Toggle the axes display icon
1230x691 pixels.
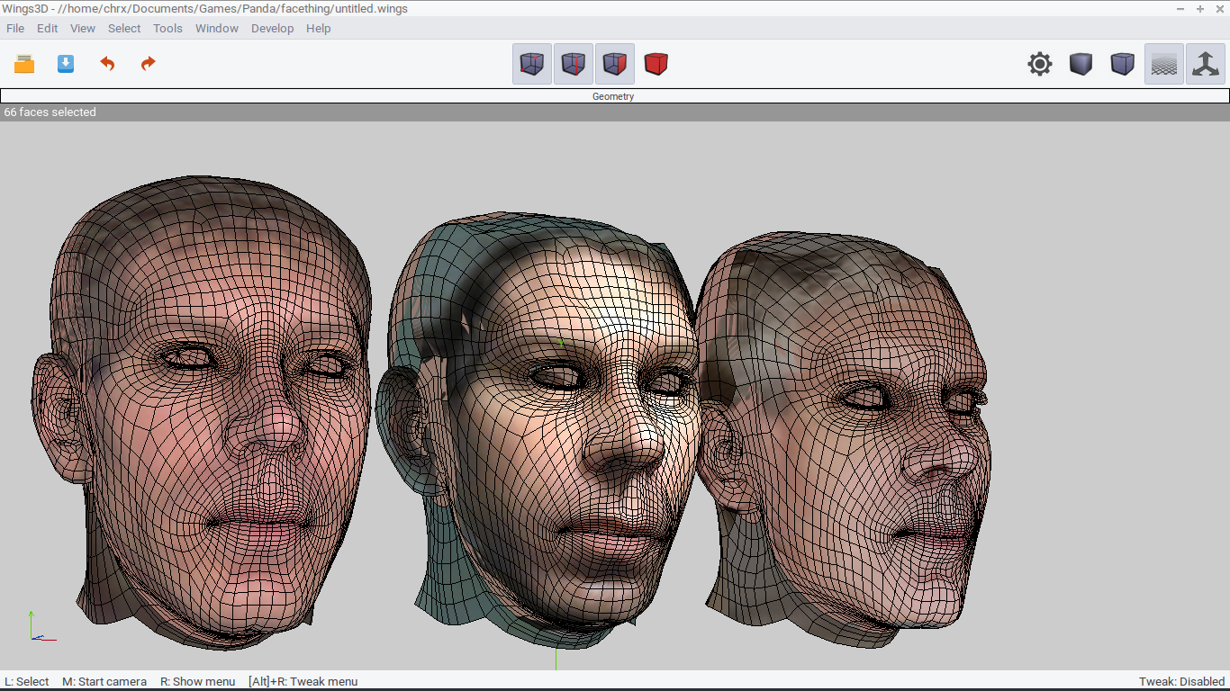pyautogui.click(x=1206, y=64)
